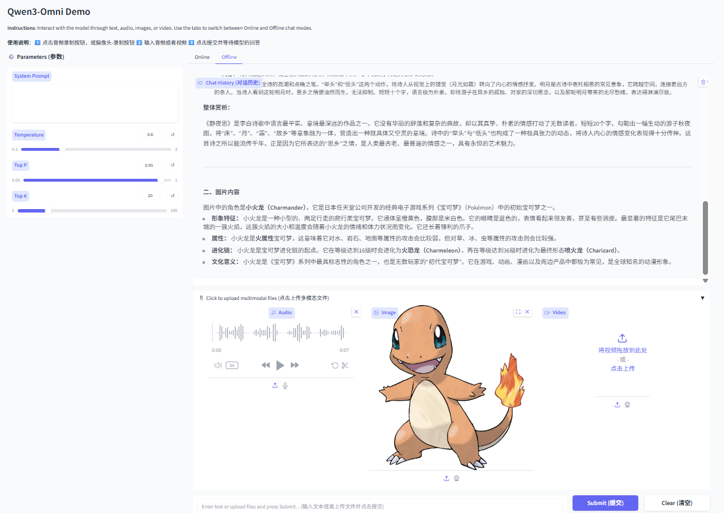Click the Audio label badge
724x513 pixels.
(282, 312)
